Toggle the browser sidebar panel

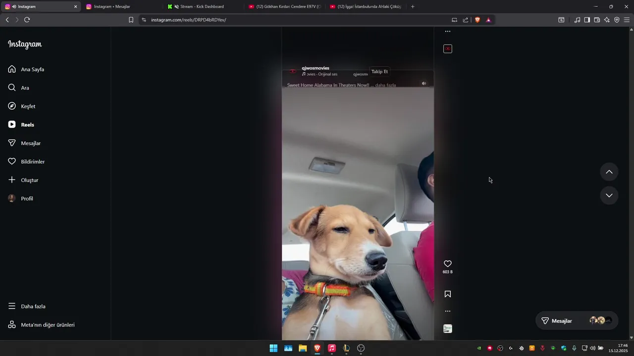coord(587,20)
